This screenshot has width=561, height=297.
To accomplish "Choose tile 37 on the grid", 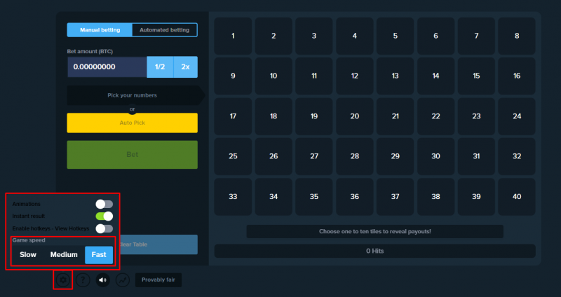I will tap(395, 197).
